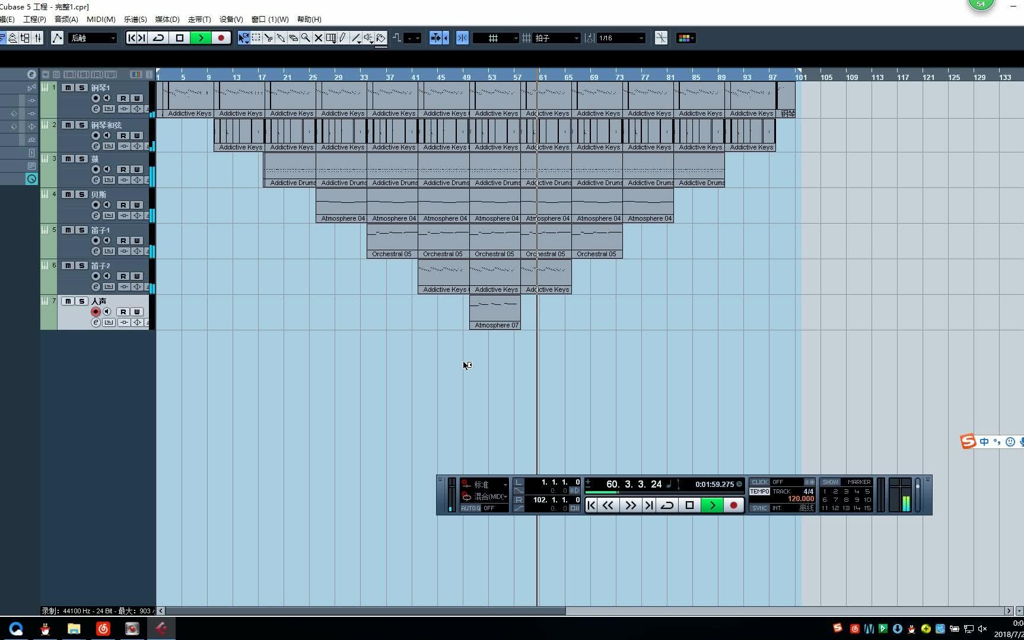This screenshot has width=1024, height=640.
Task: Click Stop button in top toolbar
Action: 180,38
